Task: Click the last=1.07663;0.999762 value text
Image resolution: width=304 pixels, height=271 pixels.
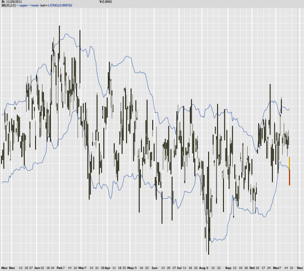Action: click(56, 5)
